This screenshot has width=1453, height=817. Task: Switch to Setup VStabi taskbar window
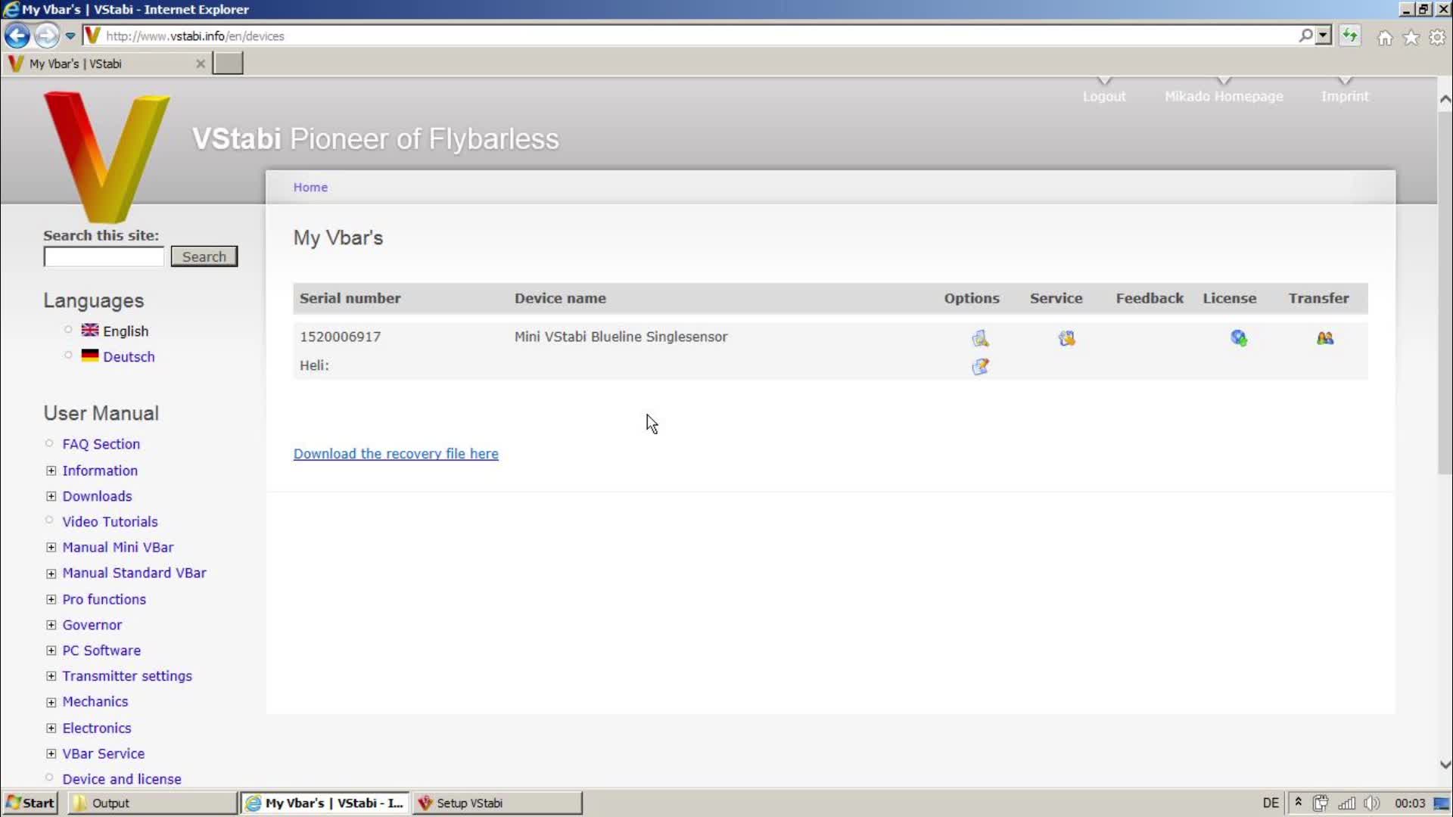point(497,803)
